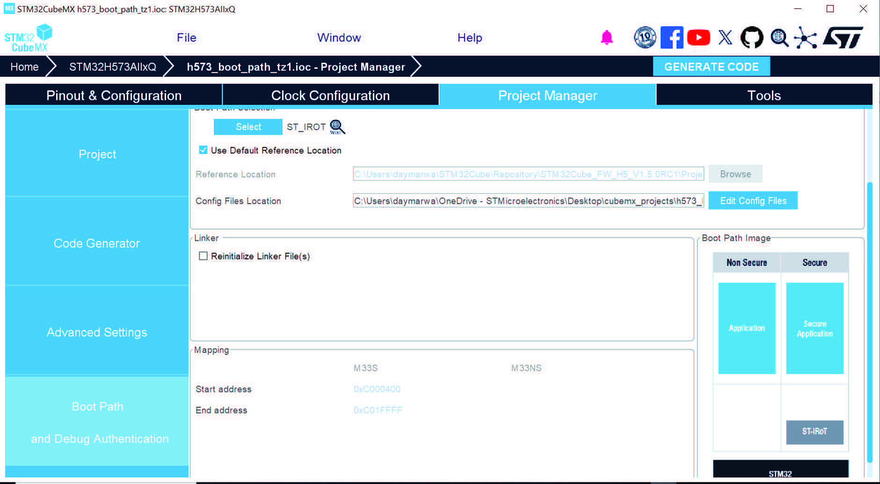
Task: Click the M33NS column label
Action: [x=526, y=368]
